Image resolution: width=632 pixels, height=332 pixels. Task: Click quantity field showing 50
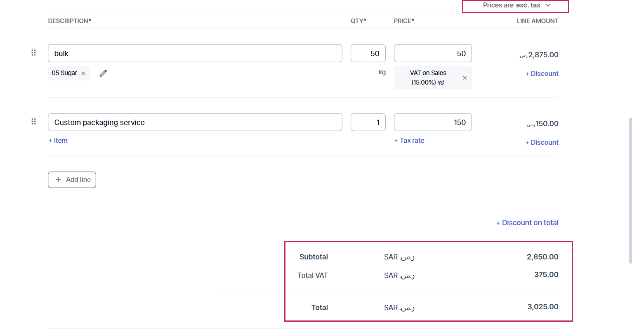[x=368, y=54]
